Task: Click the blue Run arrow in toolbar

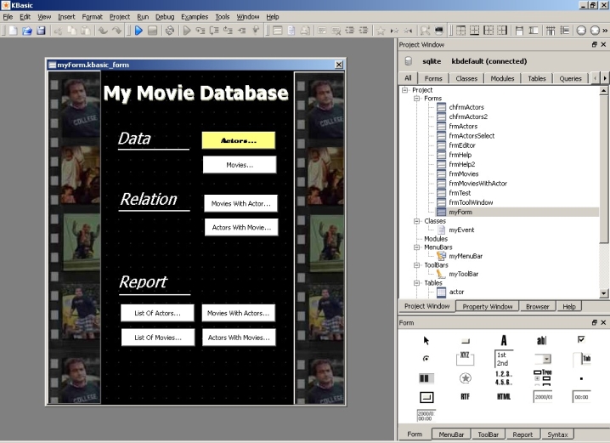Action: (x=138, y=31)
